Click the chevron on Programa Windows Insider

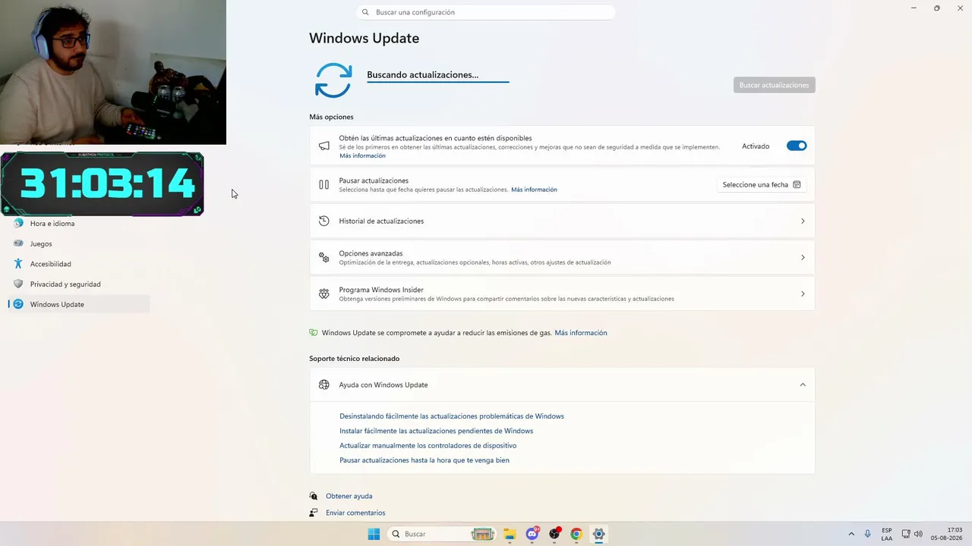coord(803,293)
